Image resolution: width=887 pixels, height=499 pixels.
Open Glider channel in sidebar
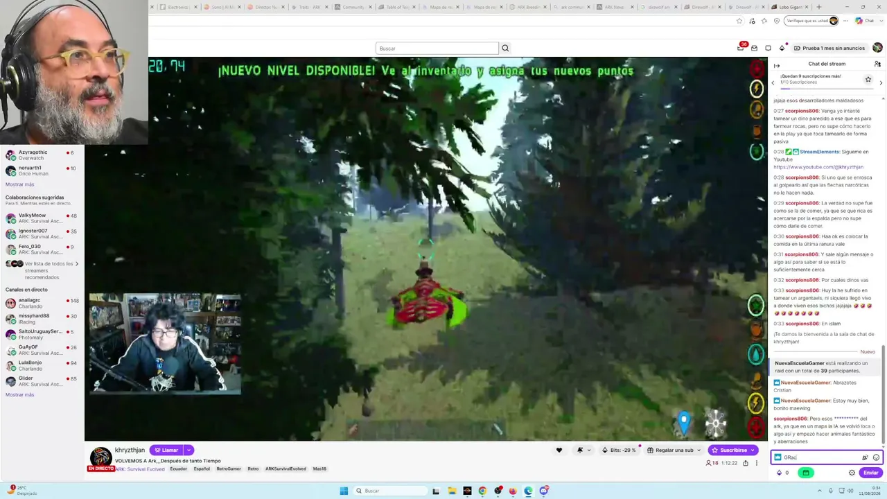42,381
